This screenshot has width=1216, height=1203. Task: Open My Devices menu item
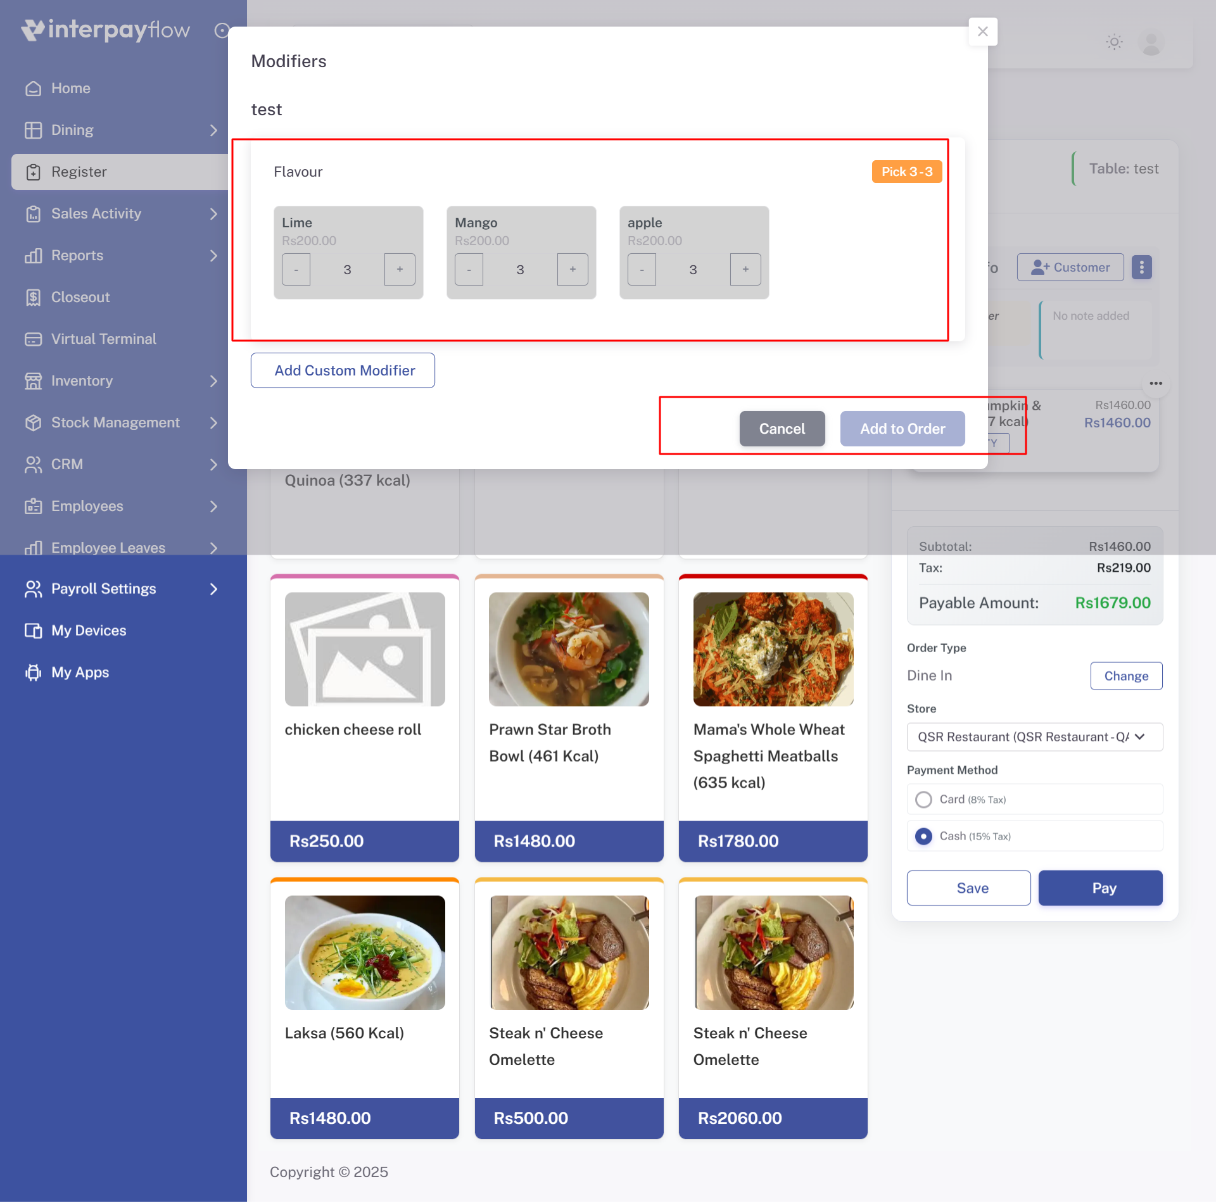pos(120,631)
